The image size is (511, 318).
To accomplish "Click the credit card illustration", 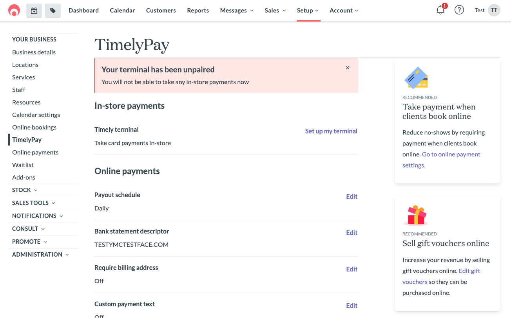I will click(416, 77).
